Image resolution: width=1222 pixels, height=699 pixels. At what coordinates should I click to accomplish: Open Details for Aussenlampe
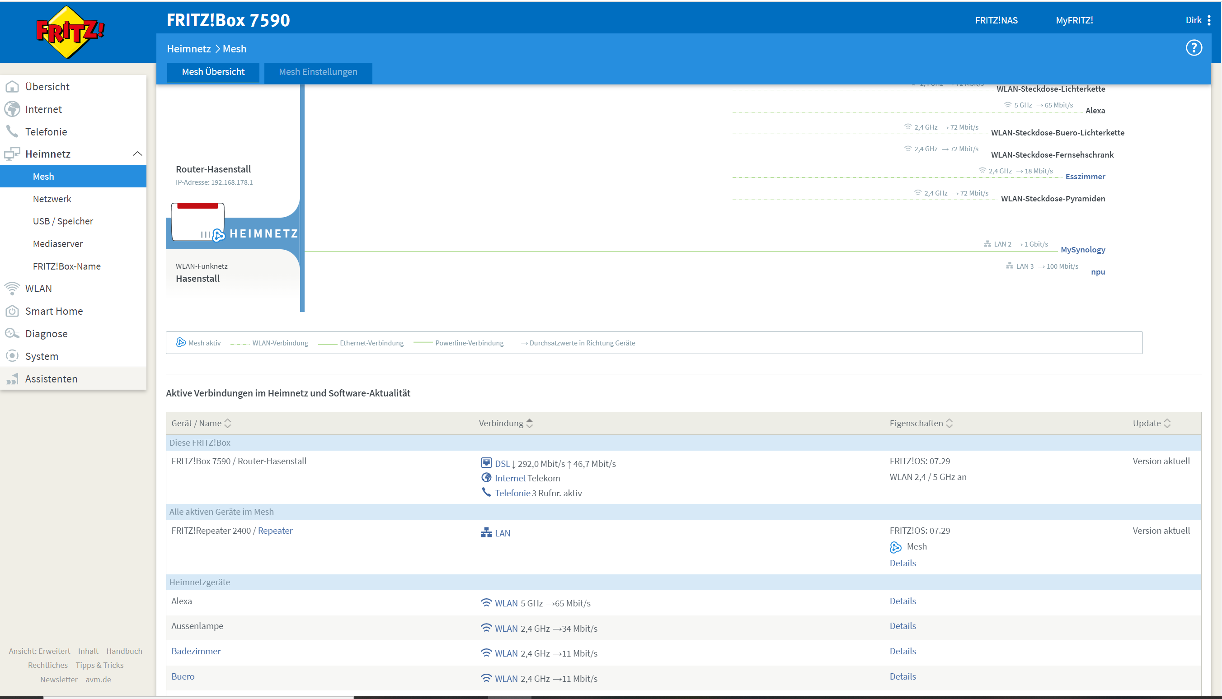[902, 626]
